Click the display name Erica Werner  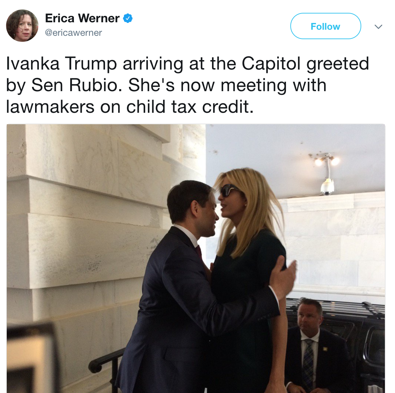tap(83, 19)
